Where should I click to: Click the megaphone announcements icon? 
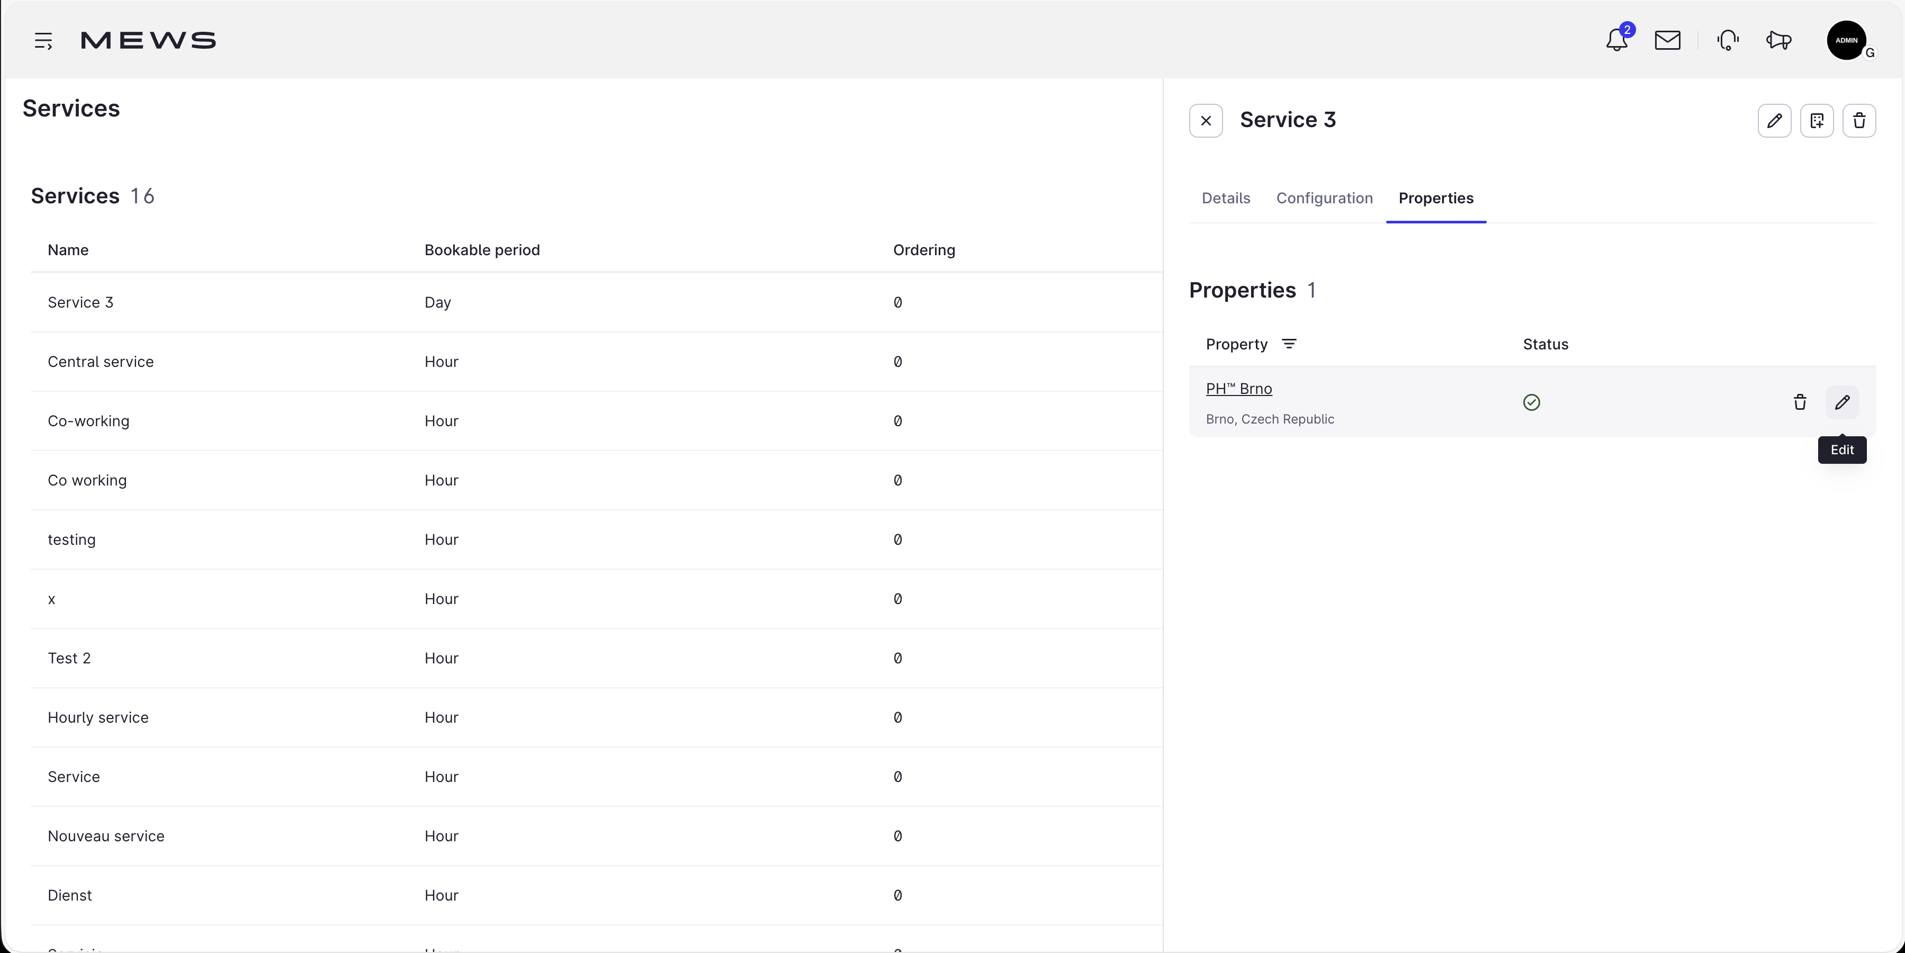pos(1778,41)
